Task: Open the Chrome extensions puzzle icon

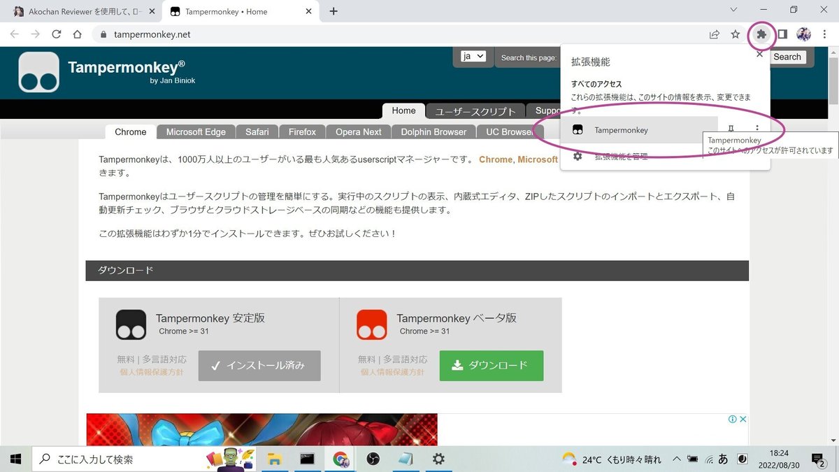Action: pyautogui.click(x=761, y=34)
